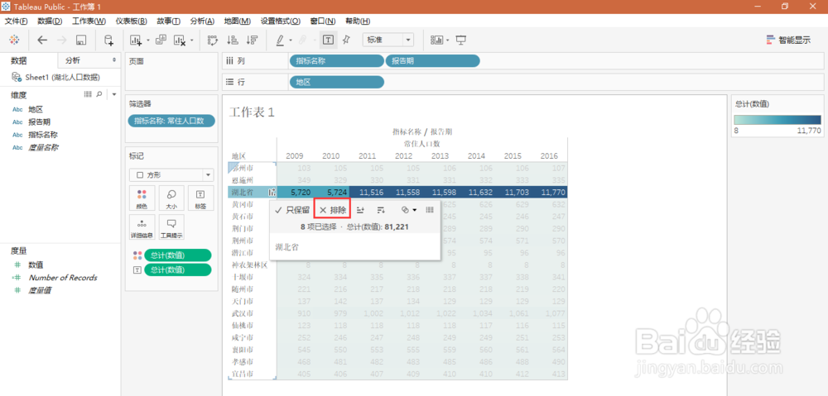Clear the sheet with the chart-X icon

(180, 40)
